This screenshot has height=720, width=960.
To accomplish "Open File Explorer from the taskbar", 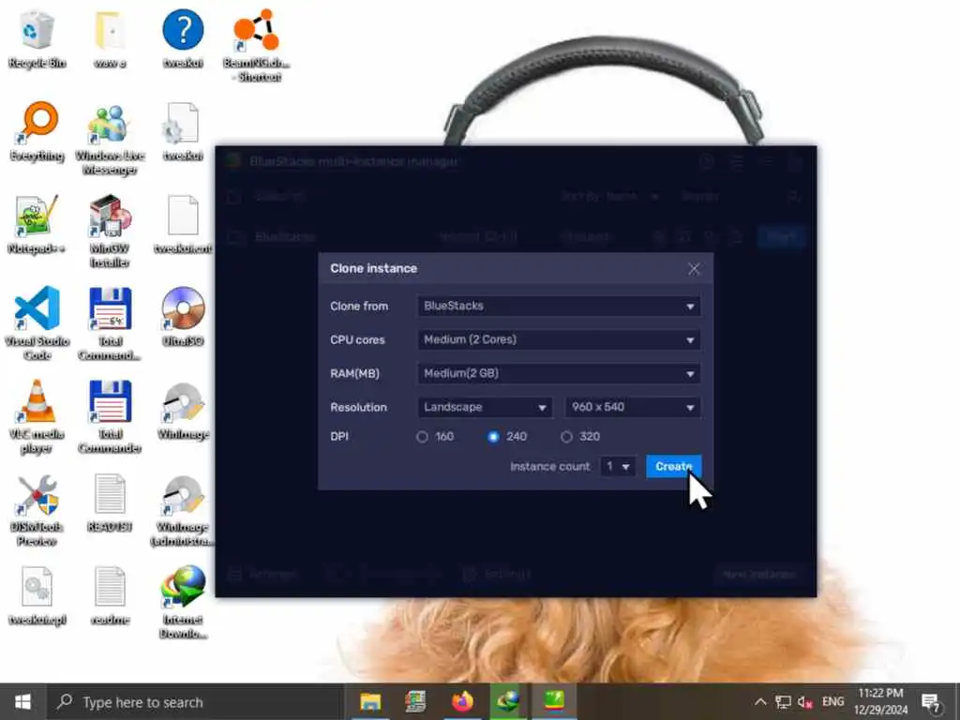I will tap(370, 701).
